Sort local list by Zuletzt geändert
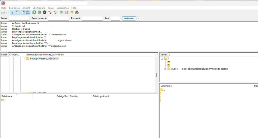 click(x=103, y=96)
